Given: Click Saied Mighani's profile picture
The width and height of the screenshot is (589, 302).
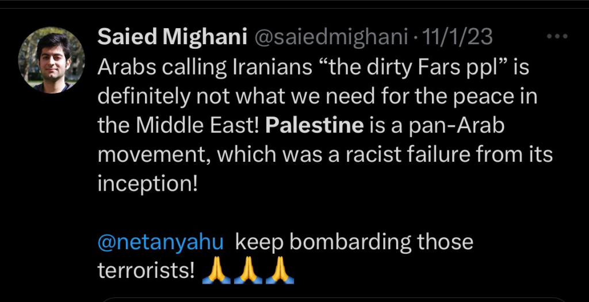Looking at the screenshot, I should coord(52,60).
